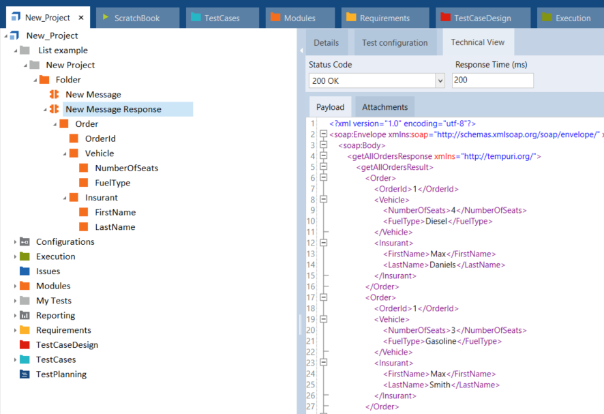Click the Response Time input field
This screenshot has height=414, width=604.
(x=493, y=80)
